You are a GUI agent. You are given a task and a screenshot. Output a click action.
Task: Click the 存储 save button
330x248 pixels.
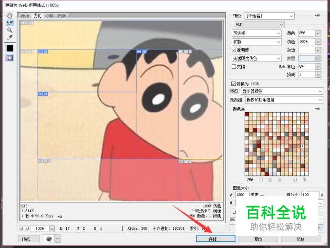tap(216, 239)
